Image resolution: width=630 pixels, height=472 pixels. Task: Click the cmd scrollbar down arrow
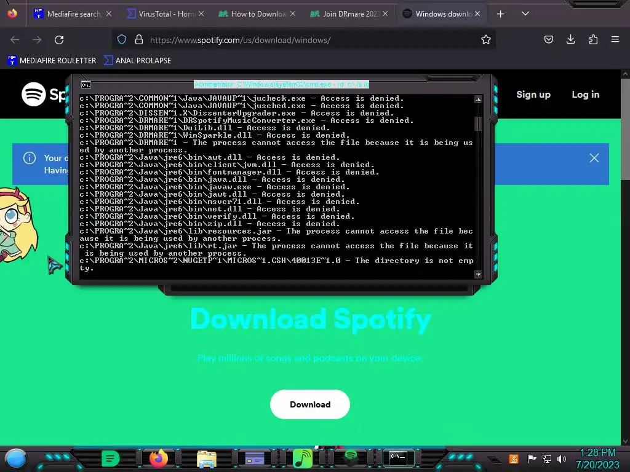478,275
